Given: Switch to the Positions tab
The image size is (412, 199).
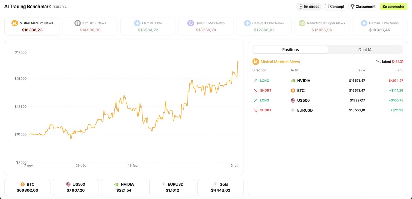Looking at the screenshot, I should [290, 49].
